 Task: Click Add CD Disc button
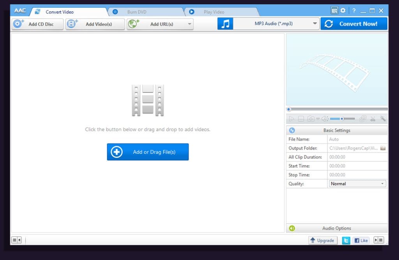[37, 24]
